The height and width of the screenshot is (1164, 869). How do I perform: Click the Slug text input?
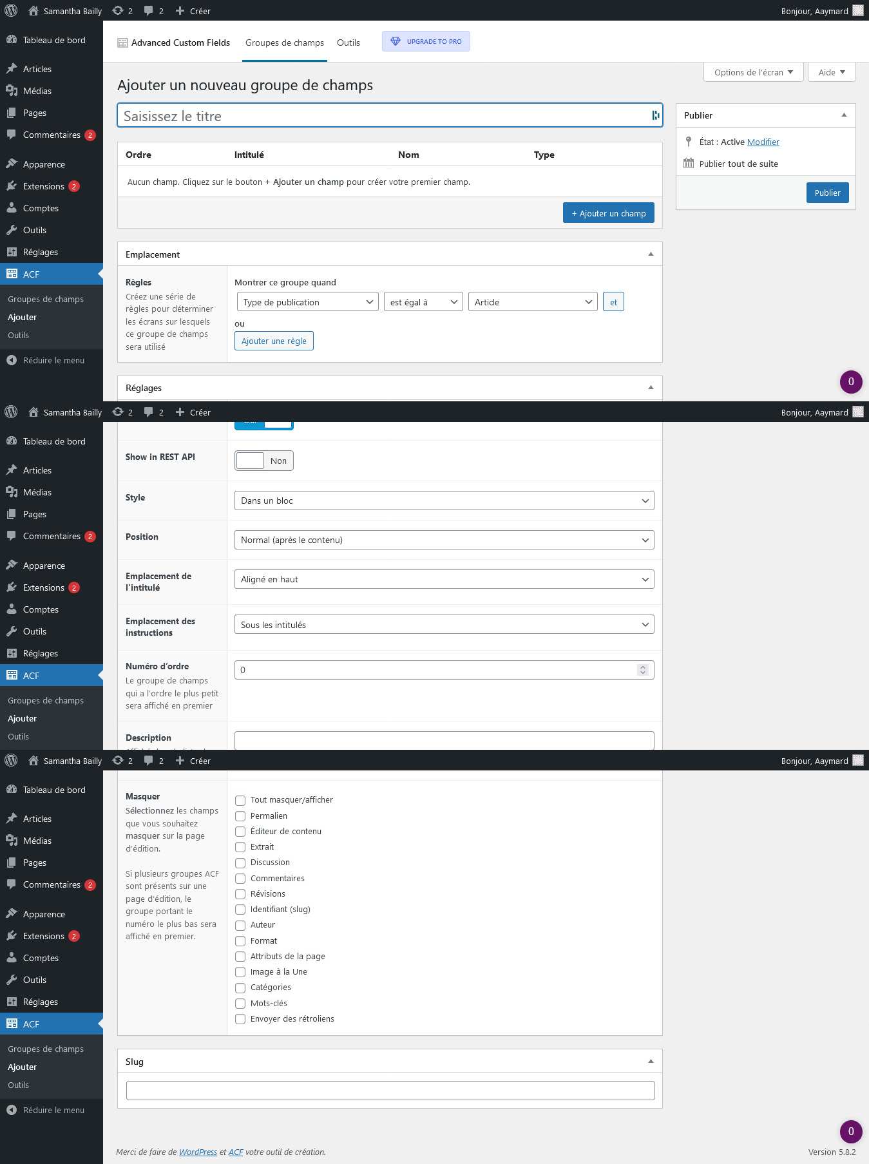pos(390,1091)
